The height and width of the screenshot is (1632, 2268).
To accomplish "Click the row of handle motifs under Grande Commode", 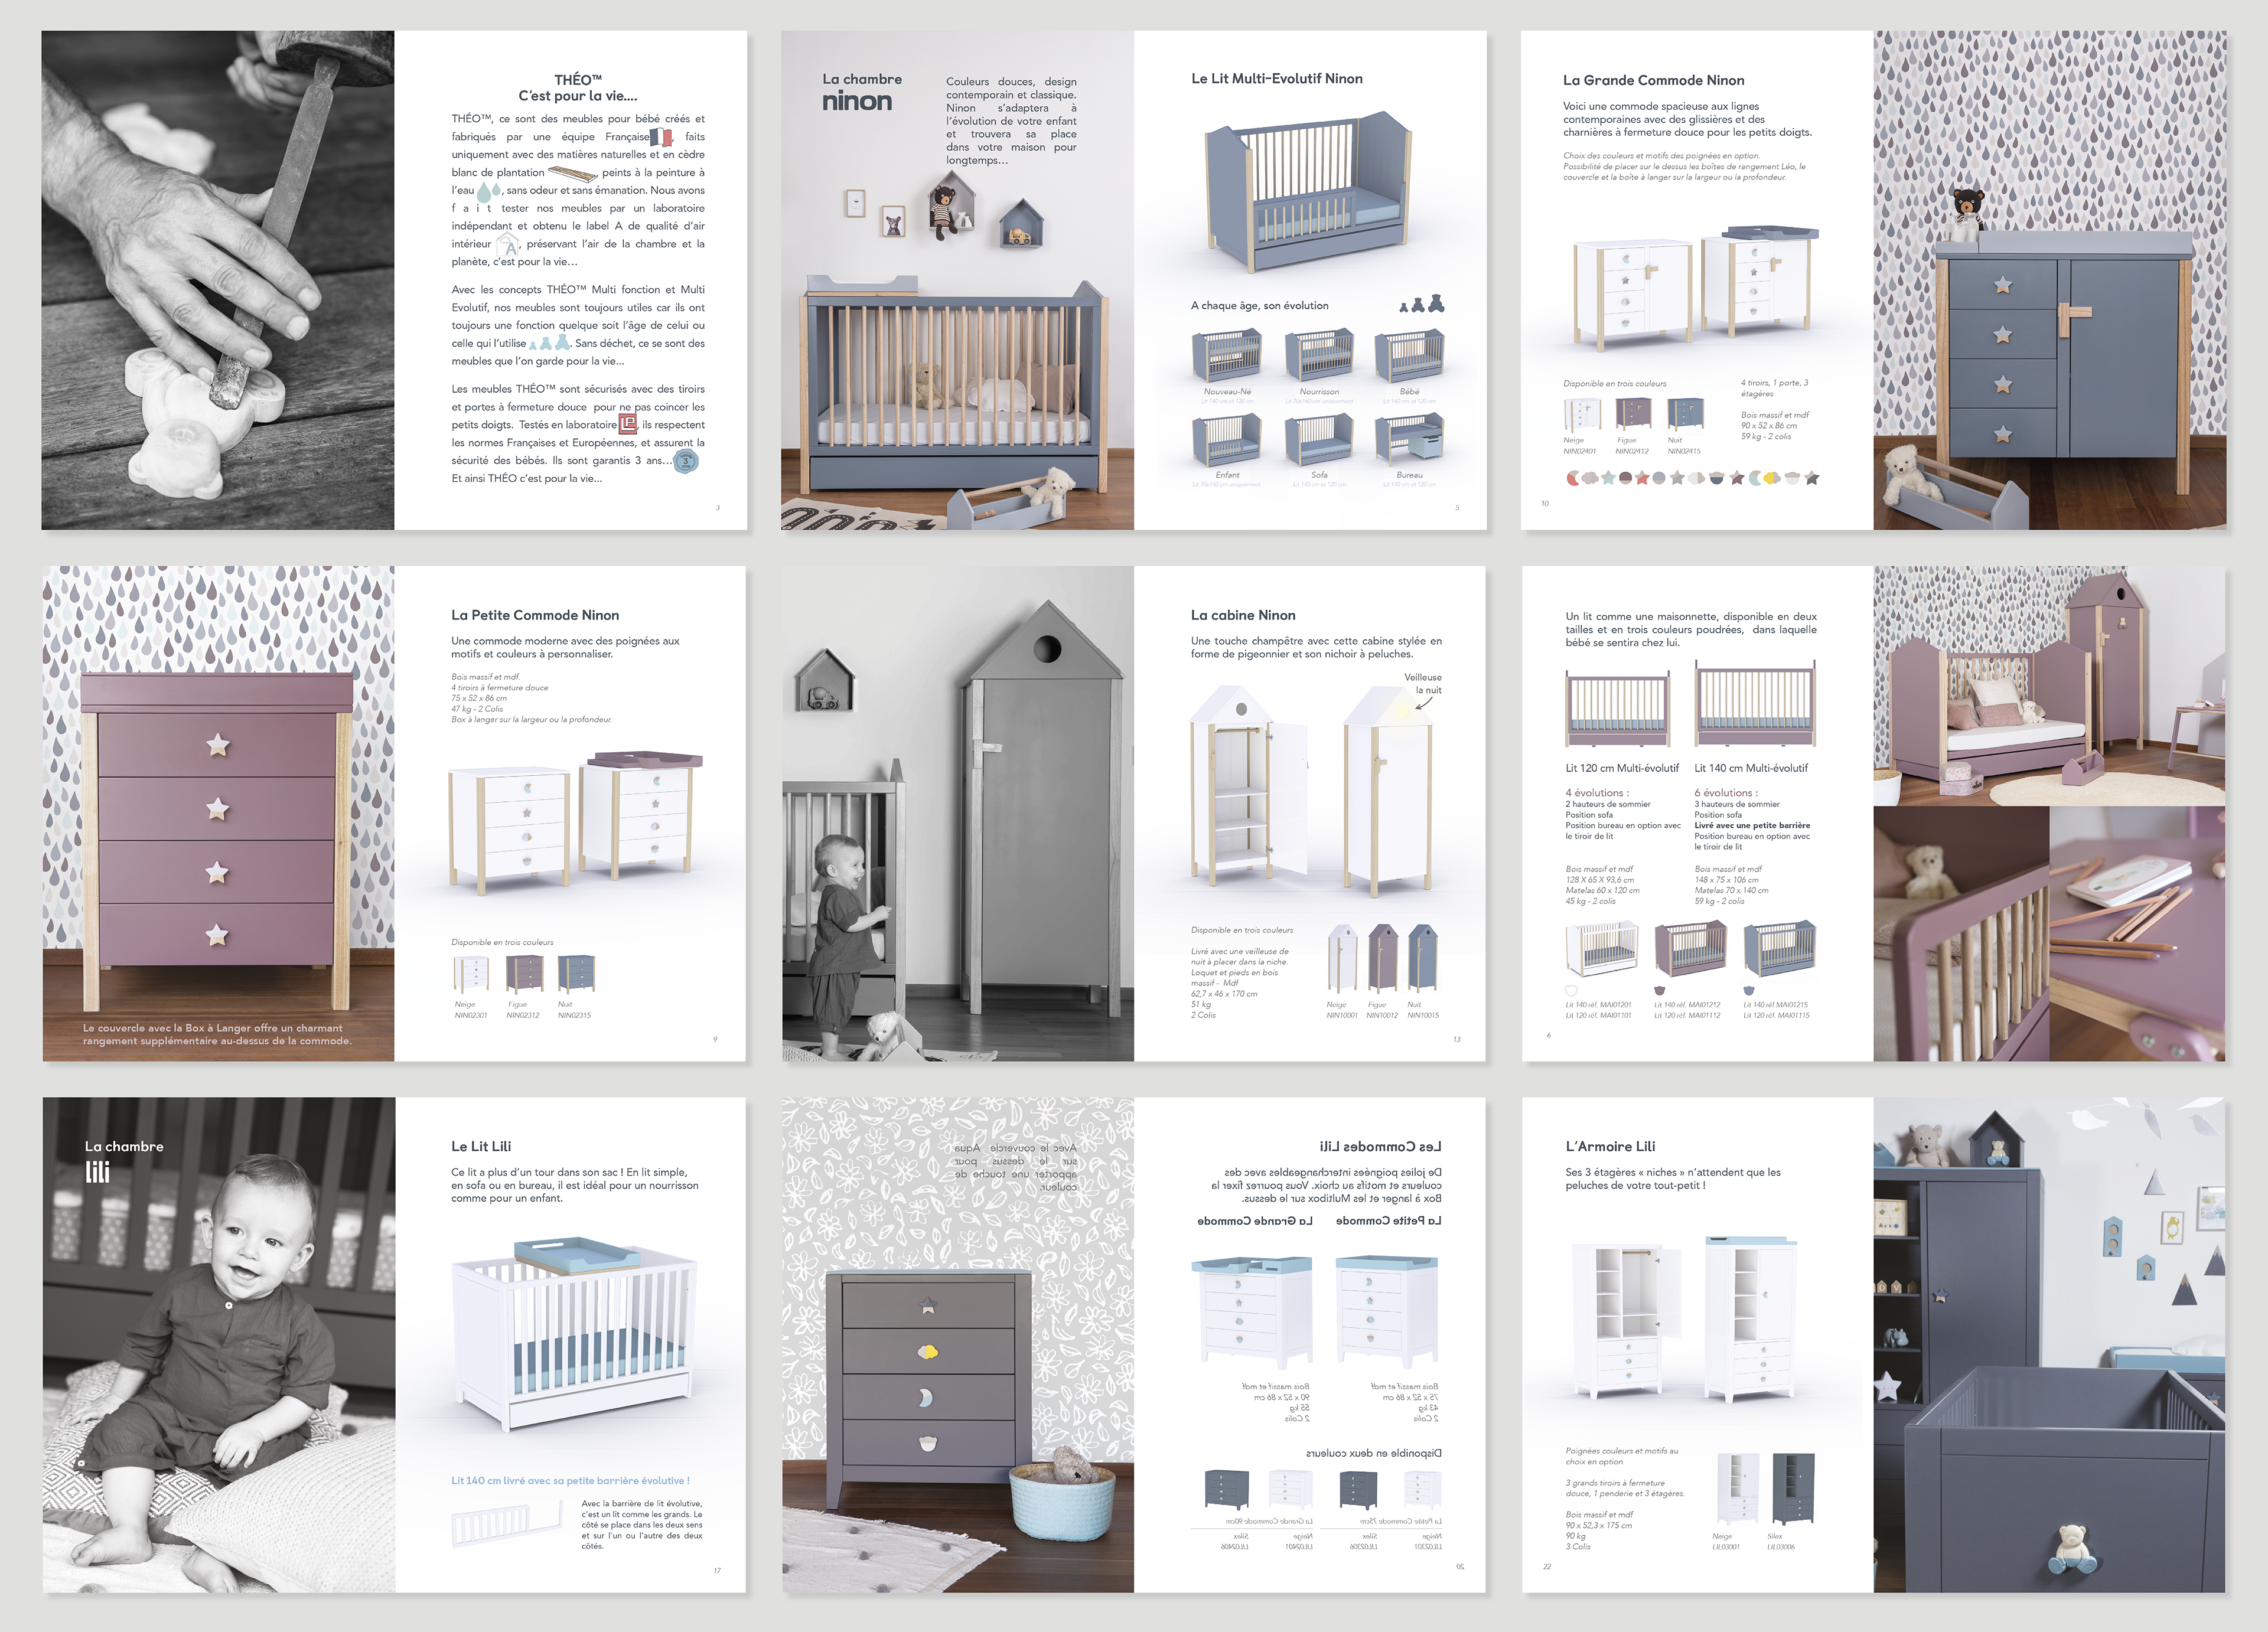I will (x=1692, y=478).
